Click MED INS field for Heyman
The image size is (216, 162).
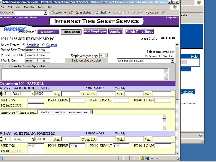click(36, 145)
